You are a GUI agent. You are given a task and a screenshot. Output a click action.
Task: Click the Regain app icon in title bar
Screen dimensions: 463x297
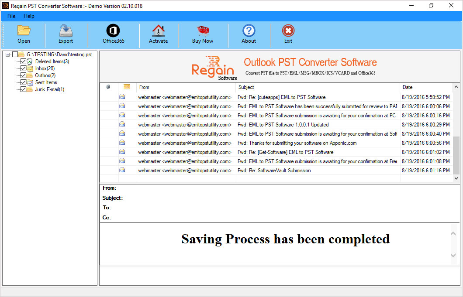tap(5, 6)
